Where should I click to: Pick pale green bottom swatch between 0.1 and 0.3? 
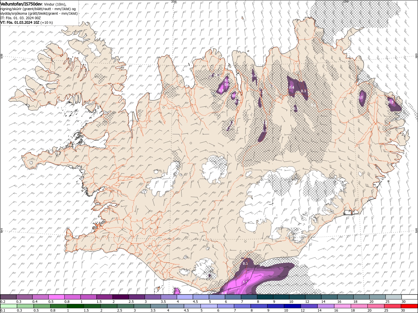point(8,306)
